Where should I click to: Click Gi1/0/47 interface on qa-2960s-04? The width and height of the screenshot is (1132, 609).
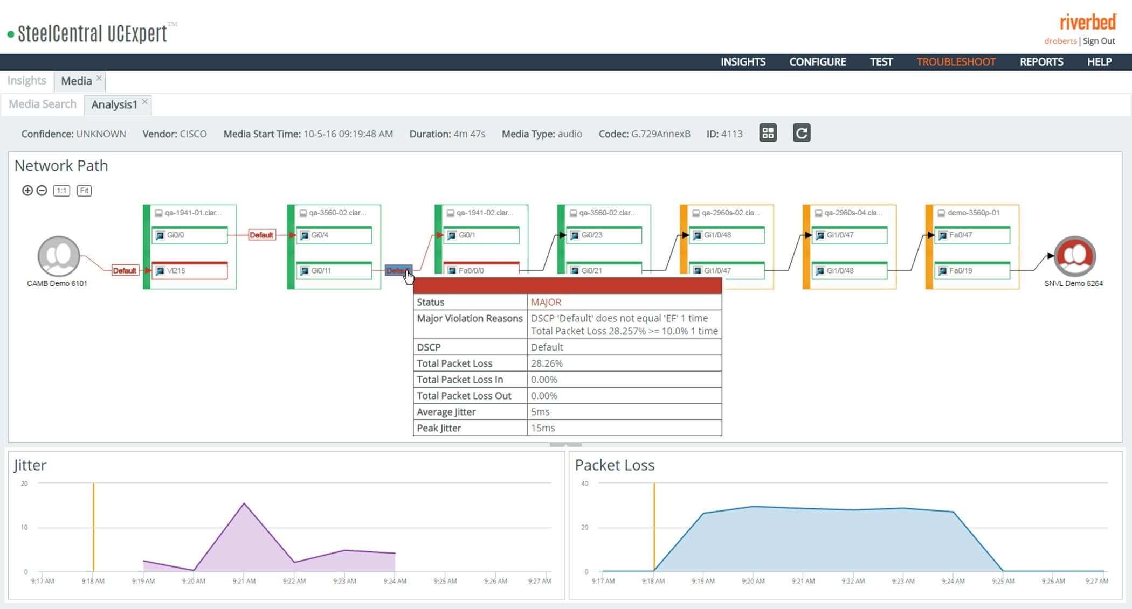850,235
